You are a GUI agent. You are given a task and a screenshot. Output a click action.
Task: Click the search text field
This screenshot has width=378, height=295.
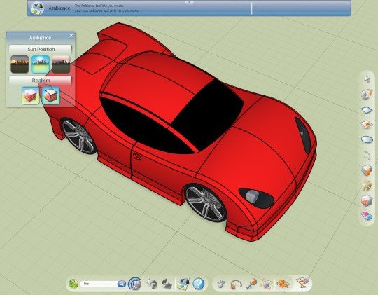pos(99,284)
